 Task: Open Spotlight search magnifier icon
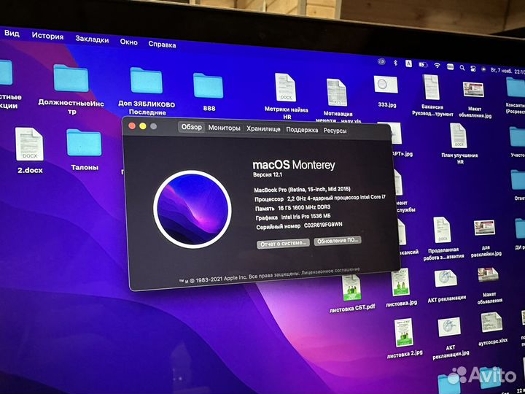[462, 68]
